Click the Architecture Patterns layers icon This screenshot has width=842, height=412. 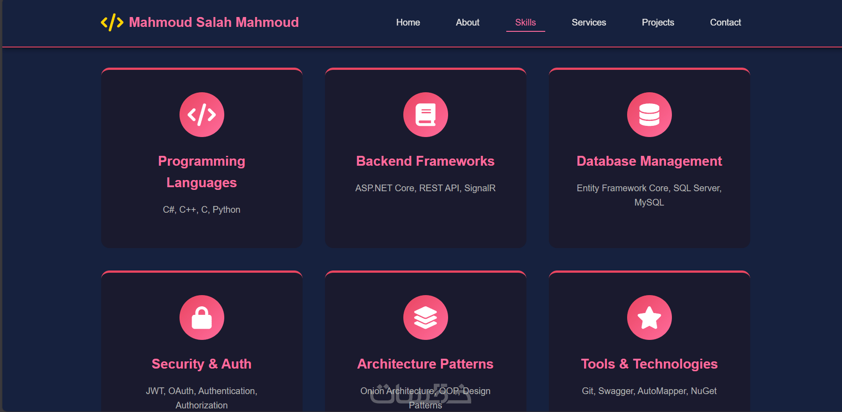pyautogui.click(x=426, y=318)
